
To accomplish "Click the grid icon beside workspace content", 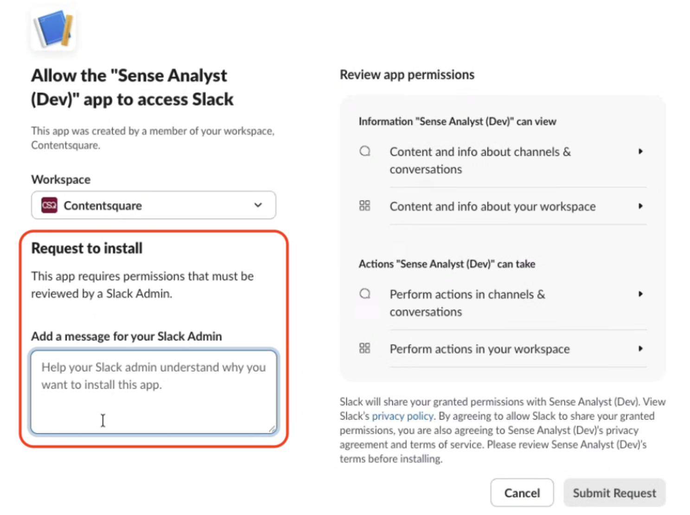I will 365,206.
